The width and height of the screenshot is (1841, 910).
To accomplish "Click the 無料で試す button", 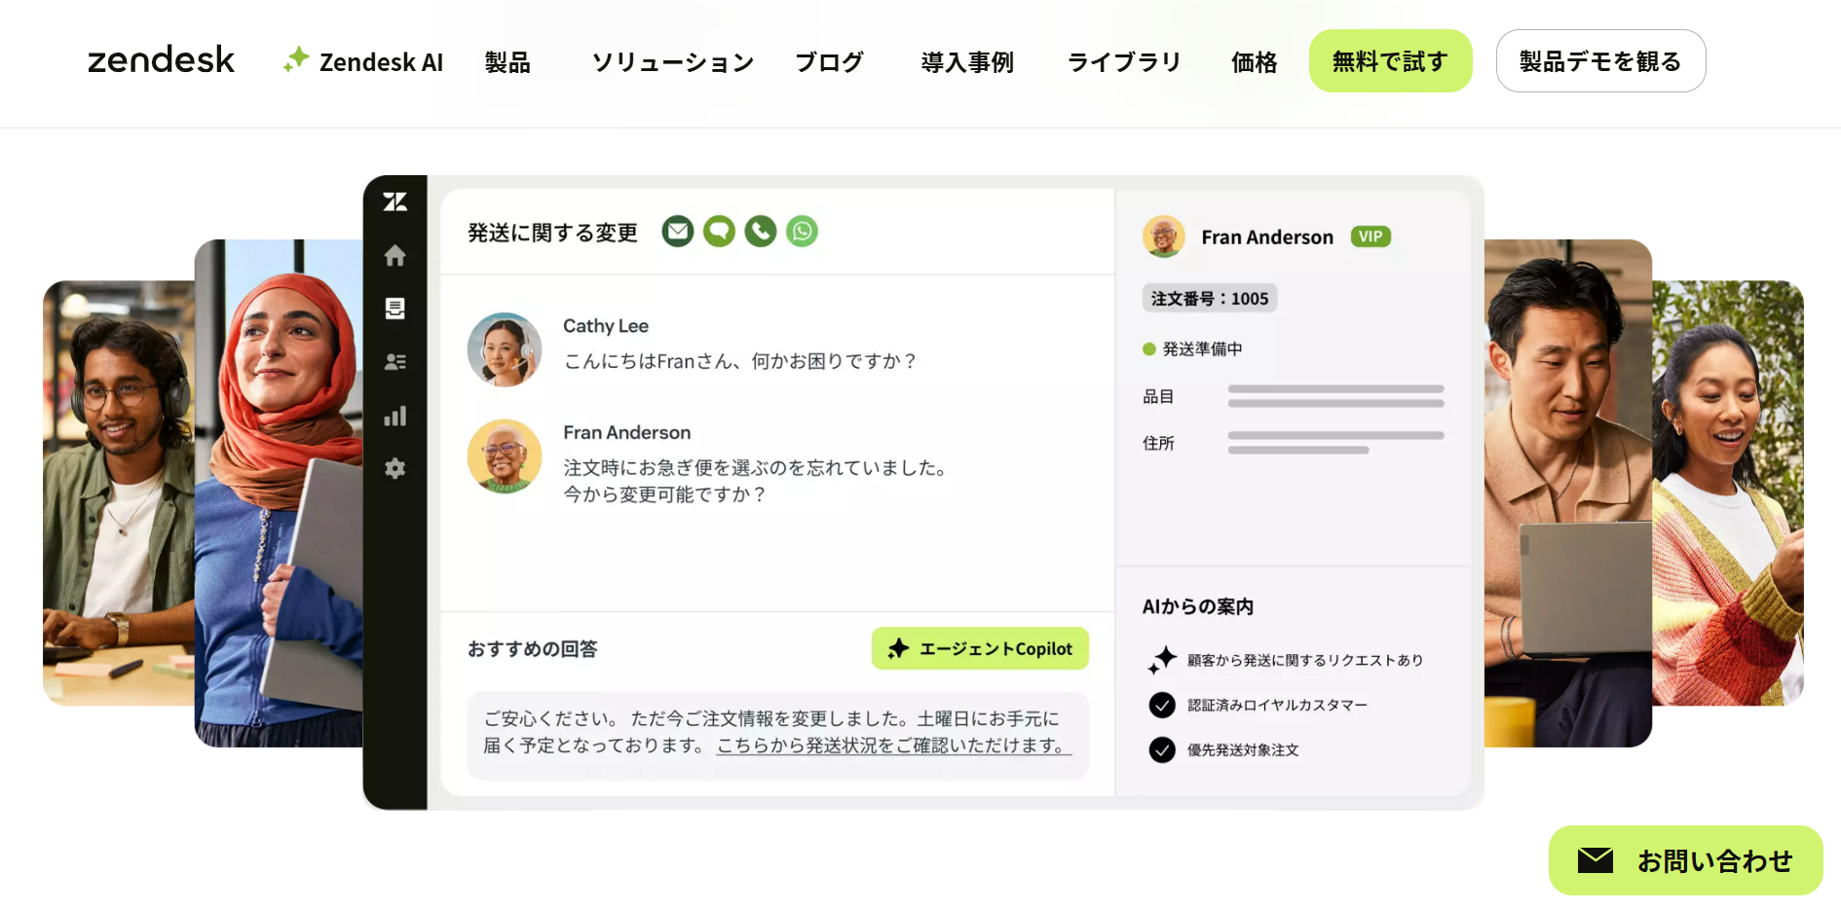I will 1390,60.
